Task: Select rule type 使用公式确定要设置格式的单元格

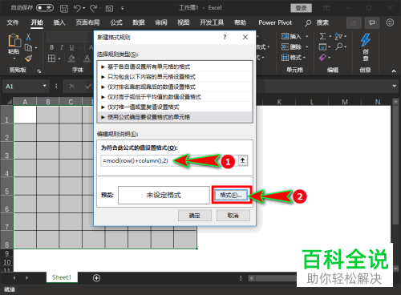Action: point(175,117)
